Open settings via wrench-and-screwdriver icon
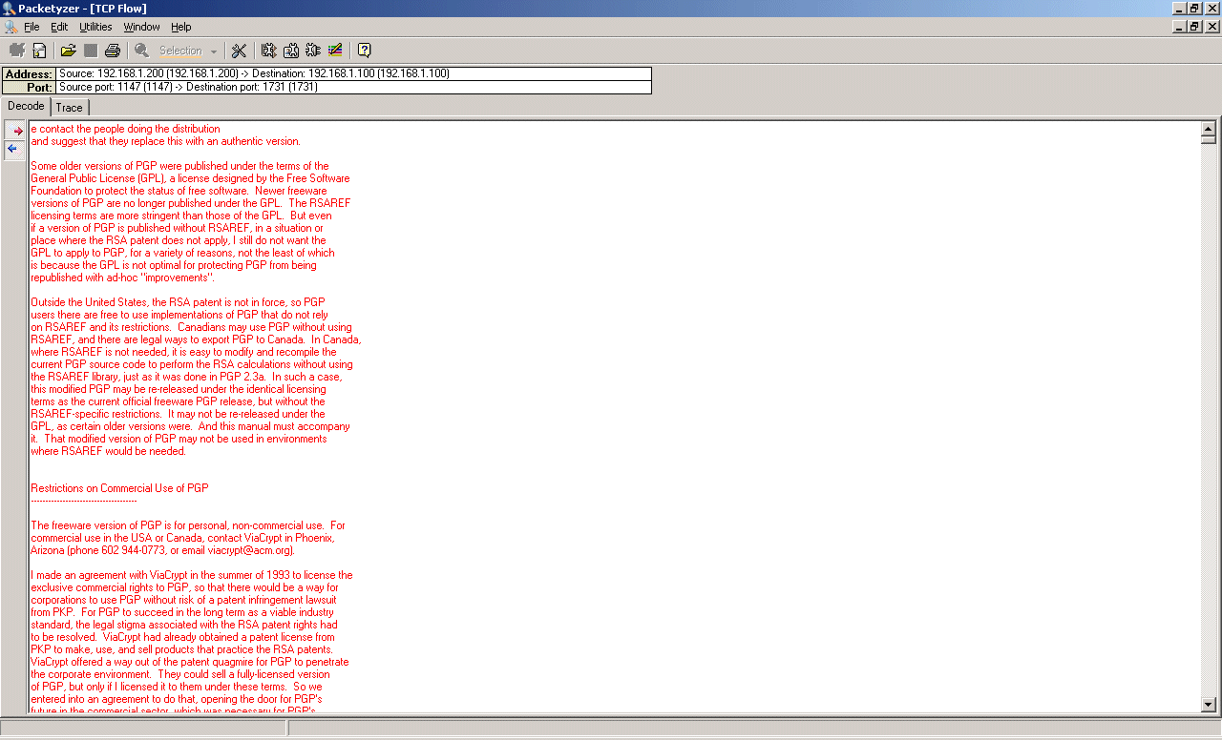 pos(239,51)
